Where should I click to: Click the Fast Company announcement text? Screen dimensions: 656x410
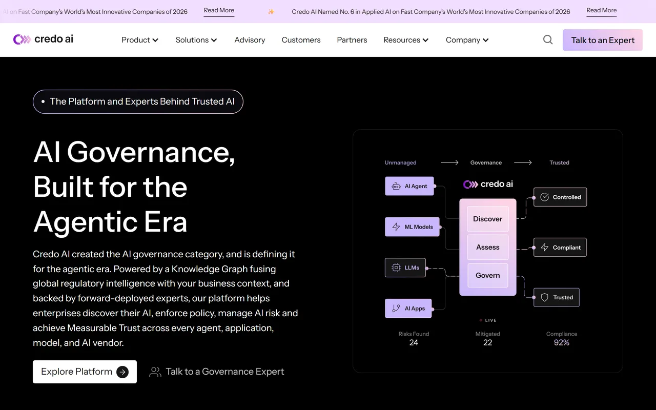[x=431, y=12]
